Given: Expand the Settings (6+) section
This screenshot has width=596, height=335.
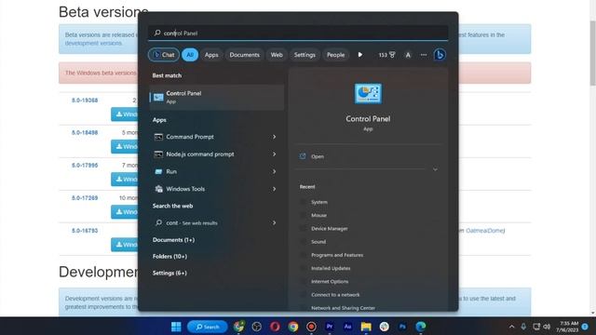Looking at the screenshot, I should pos(169,273).
